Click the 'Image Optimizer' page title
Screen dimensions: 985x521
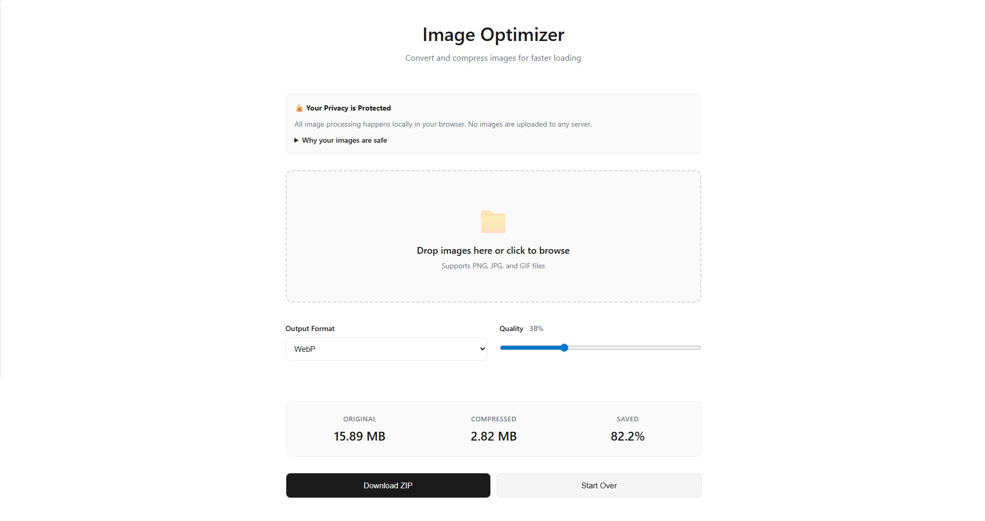click(x=492, y=34)
